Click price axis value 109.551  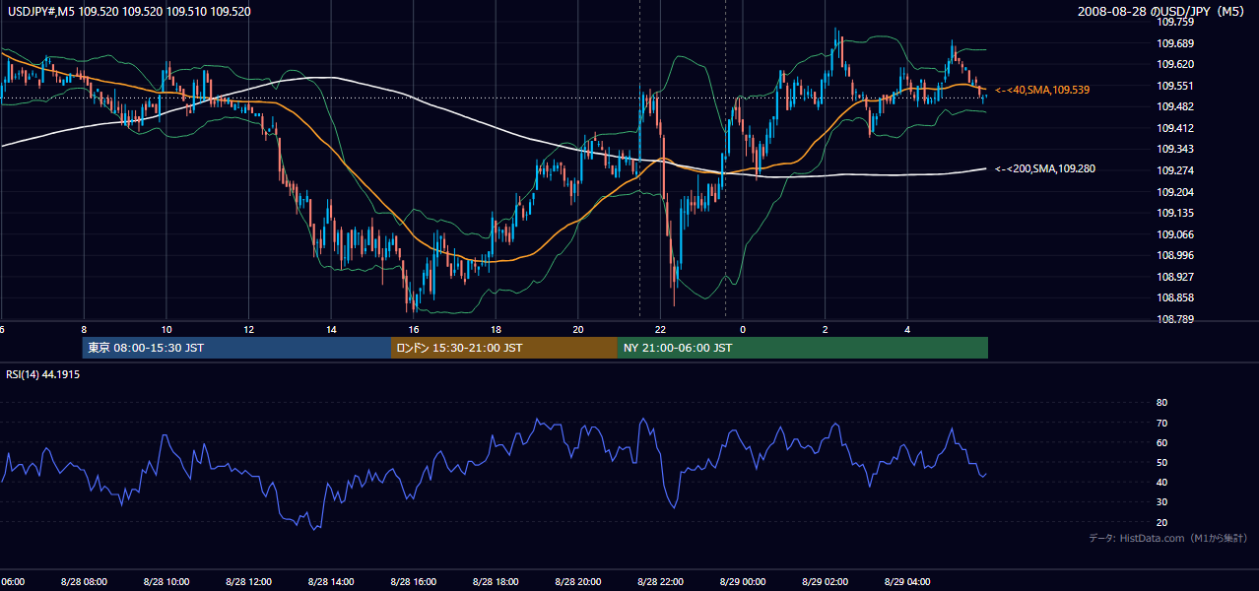tap(1174, 86)
